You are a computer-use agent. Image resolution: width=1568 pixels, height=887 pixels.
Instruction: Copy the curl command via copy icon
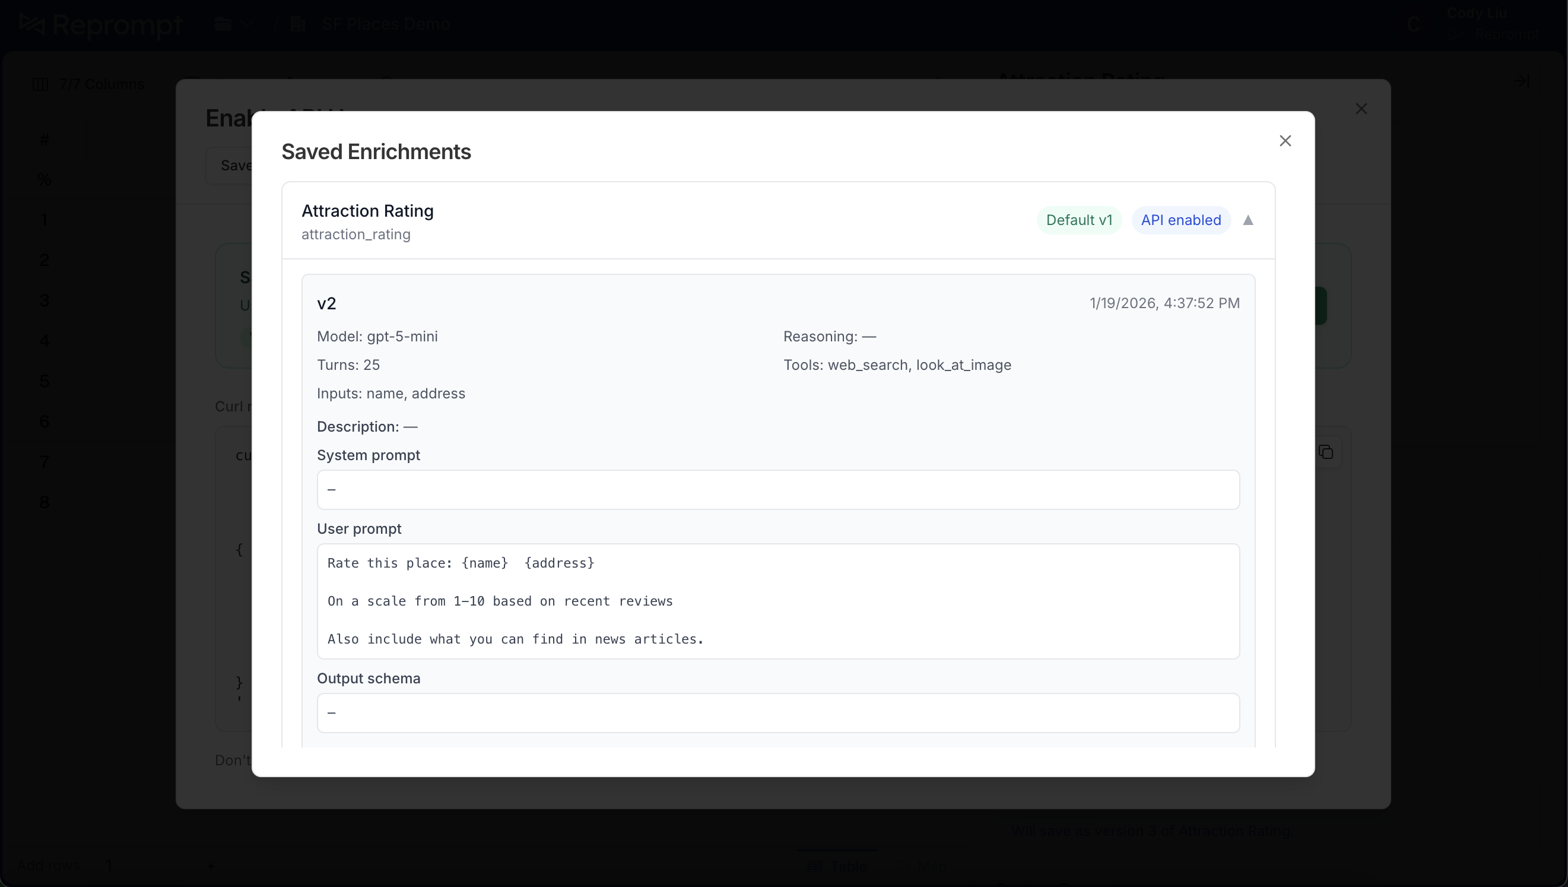(x=1326, y=452)
